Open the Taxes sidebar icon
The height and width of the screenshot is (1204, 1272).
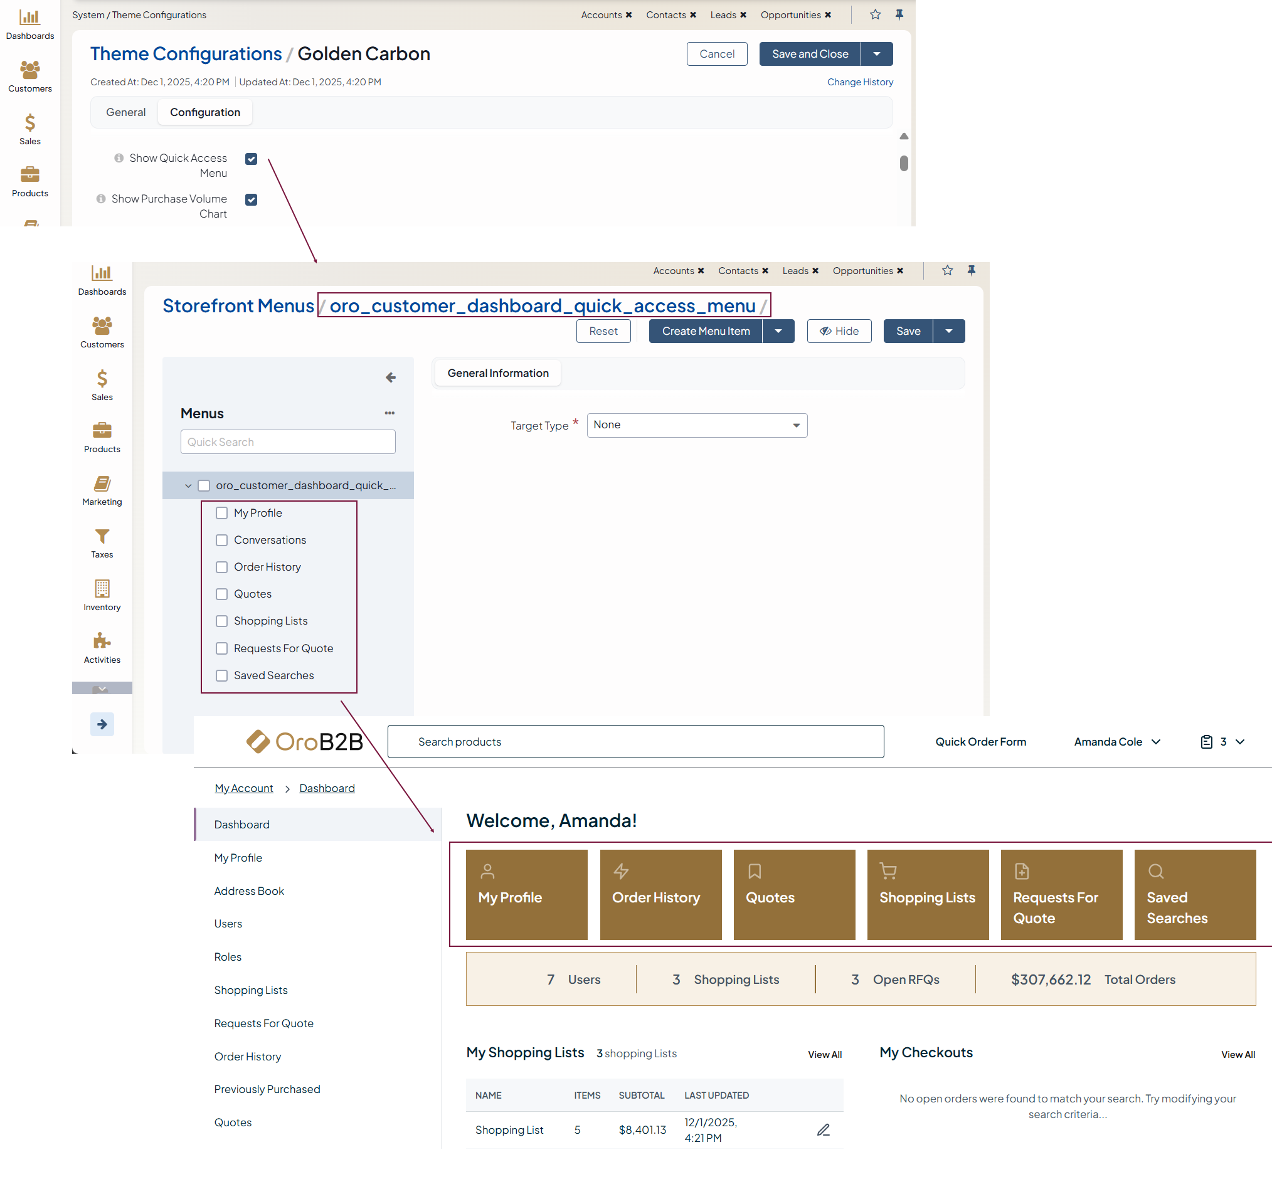[x=102, y=537]
